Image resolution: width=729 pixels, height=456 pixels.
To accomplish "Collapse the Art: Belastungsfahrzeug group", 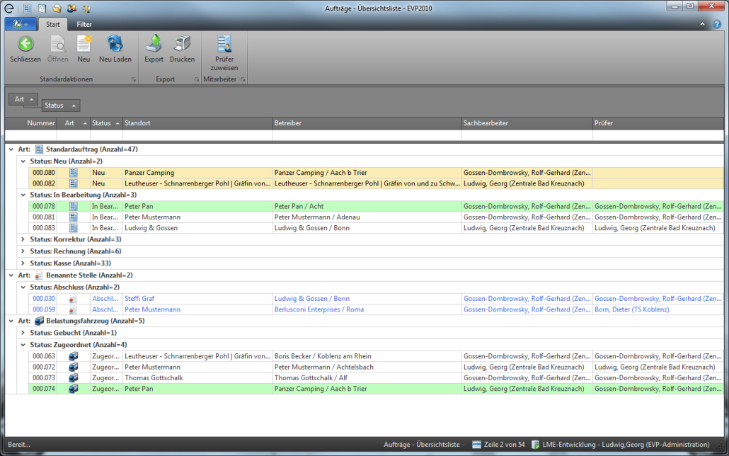I will click(11, 321).
